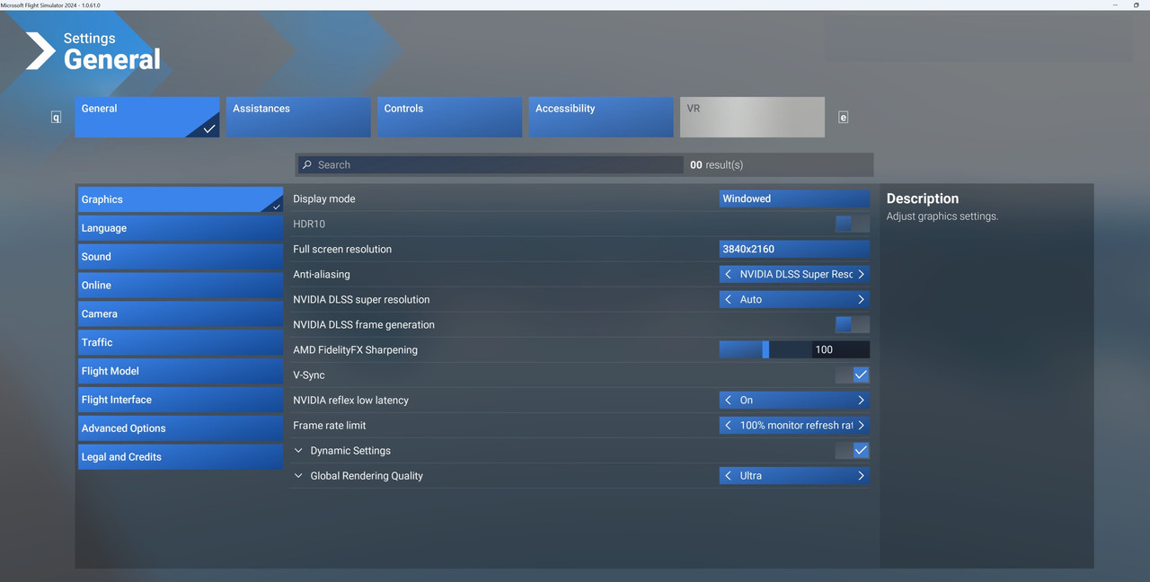Image resolution: width=1150 pixels, height=582 pixels.
Task: Expand the Dynamic Settings section chevron
Action: (x=298, y=451)
